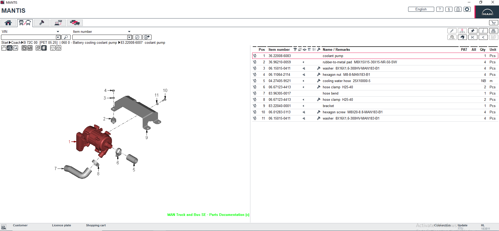The width and height of the screenshot is (499, 231).
Task: Add bracket row to shopping cart
Action: (255, 106)
